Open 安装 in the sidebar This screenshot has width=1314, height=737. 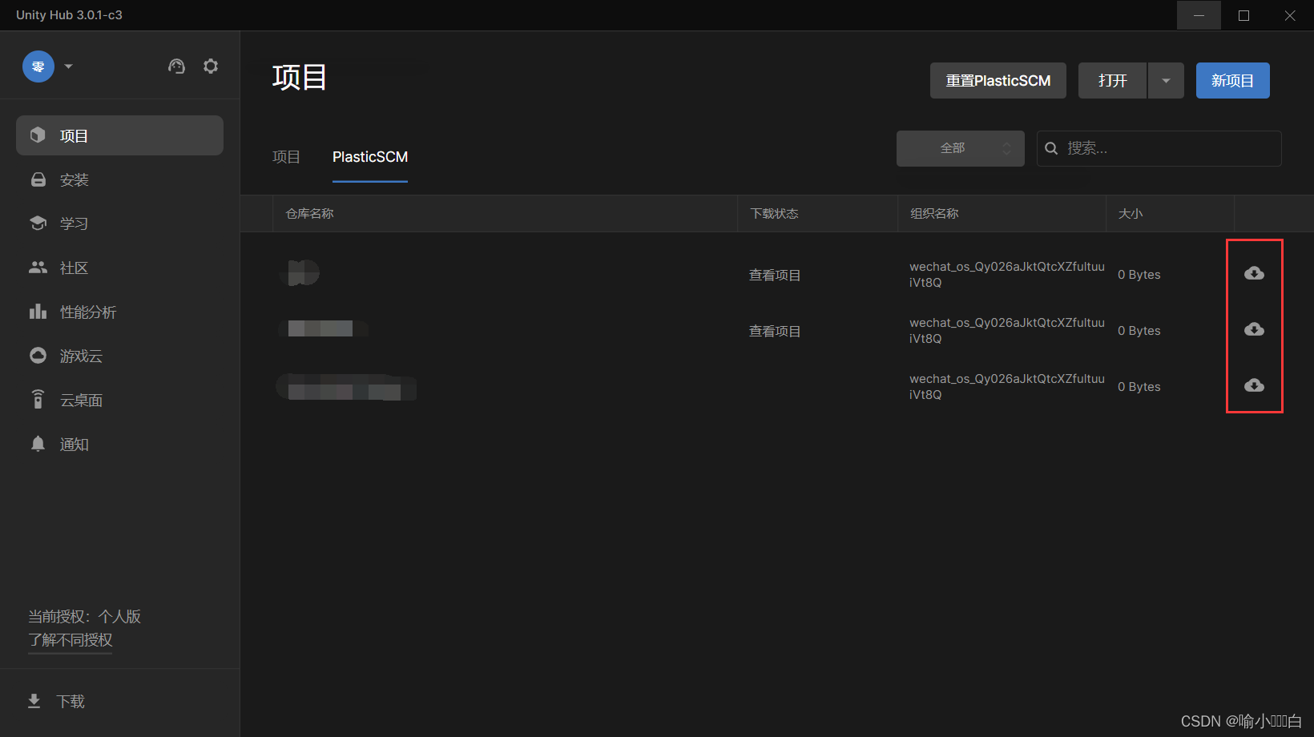tap(119, 179)
